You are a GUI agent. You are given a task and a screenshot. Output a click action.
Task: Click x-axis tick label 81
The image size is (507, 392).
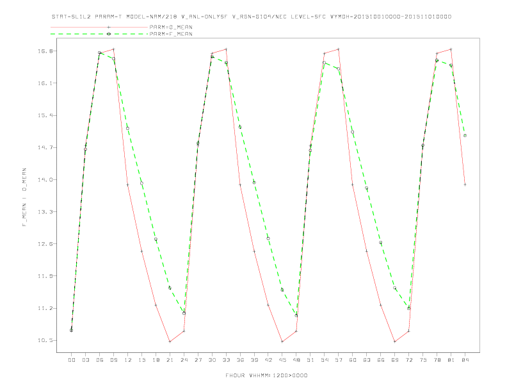point(451,360)
